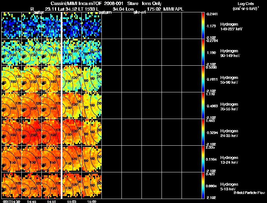The image size is (267, 203).
Task: Click the '001T14:39' time label
Action: [12, 201]
